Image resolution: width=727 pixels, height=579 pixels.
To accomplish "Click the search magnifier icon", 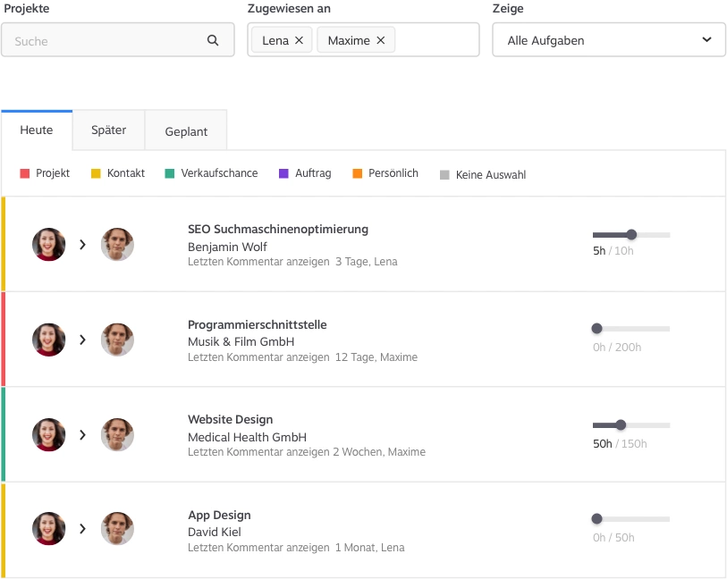I will coord(213,40).
